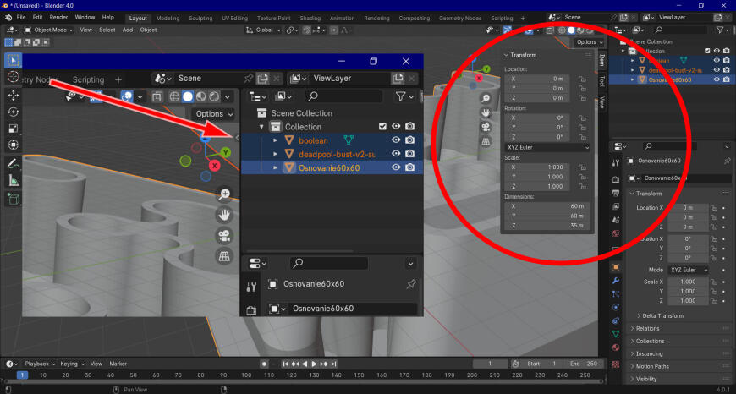Viewport: 736px width, 394px height.
Task: Play the animation forward in timeline
Action: [315, 364]
